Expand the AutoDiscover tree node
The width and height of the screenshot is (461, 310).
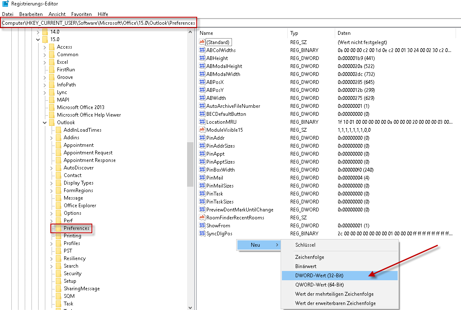point(52,168)
